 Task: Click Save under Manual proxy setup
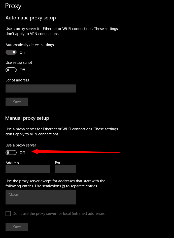point(17,226)
